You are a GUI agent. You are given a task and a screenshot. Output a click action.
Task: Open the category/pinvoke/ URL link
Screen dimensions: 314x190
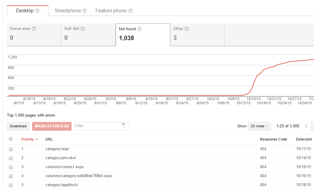[61, 158]
